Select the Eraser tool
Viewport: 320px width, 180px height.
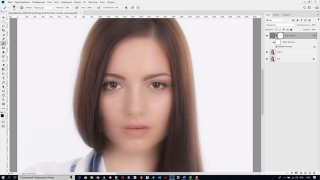[x=3, y=65]
